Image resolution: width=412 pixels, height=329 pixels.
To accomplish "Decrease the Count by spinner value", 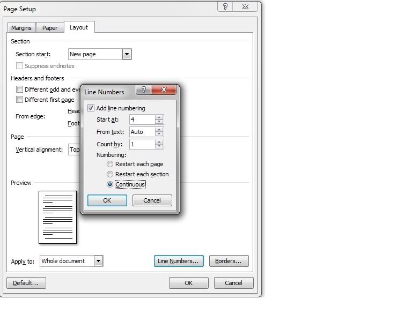I will point(159,147).
